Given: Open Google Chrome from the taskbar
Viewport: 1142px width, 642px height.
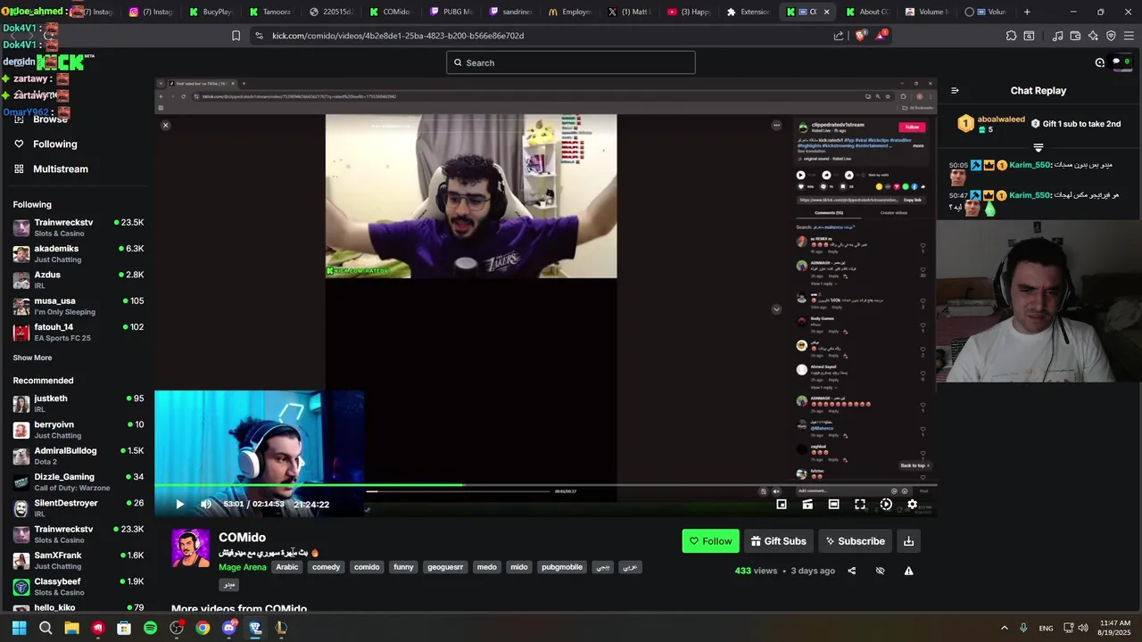Looking at the screenshot, I should [x=203, y=628].
